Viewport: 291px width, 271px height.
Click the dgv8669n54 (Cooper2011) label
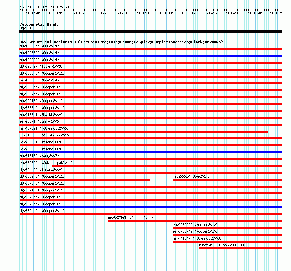coord(42,176)
